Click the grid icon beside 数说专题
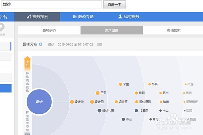Screen dimensions: 203x135 75,17
